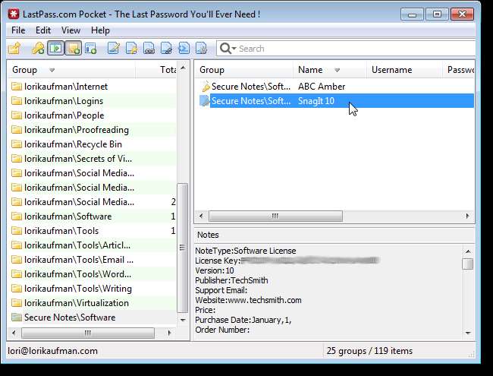Click item list horizontal scroll right arrow
Image resolution: width=493 pixels, height=376 pixels.
[x=467, y=216]
